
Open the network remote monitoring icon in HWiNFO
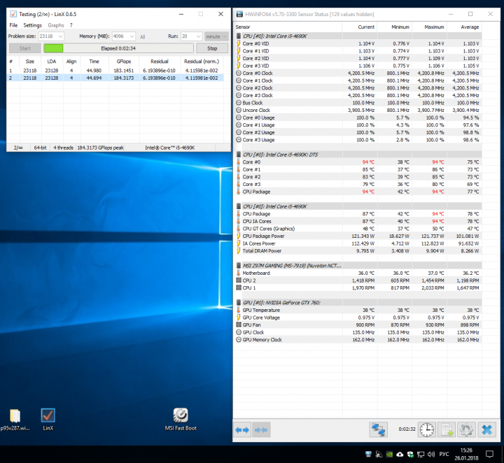pos(378,429)
